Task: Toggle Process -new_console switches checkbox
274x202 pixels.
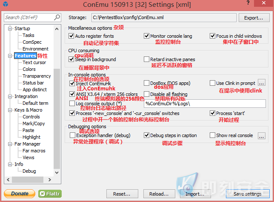Action: pyautogui.click(x=72, y=113)
